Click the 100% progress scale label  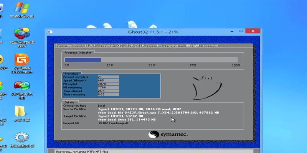point(236,65)
